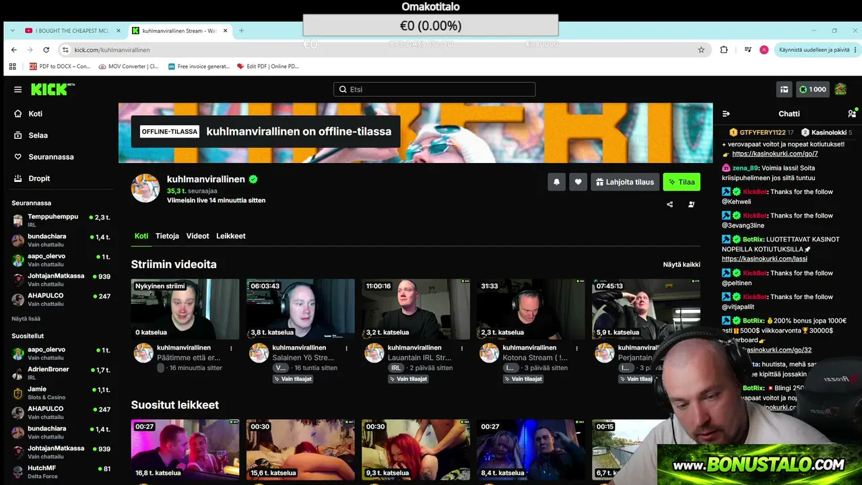Click username zena_89 in chat
This screenshot has height=485, width=862.
point(745,168)
